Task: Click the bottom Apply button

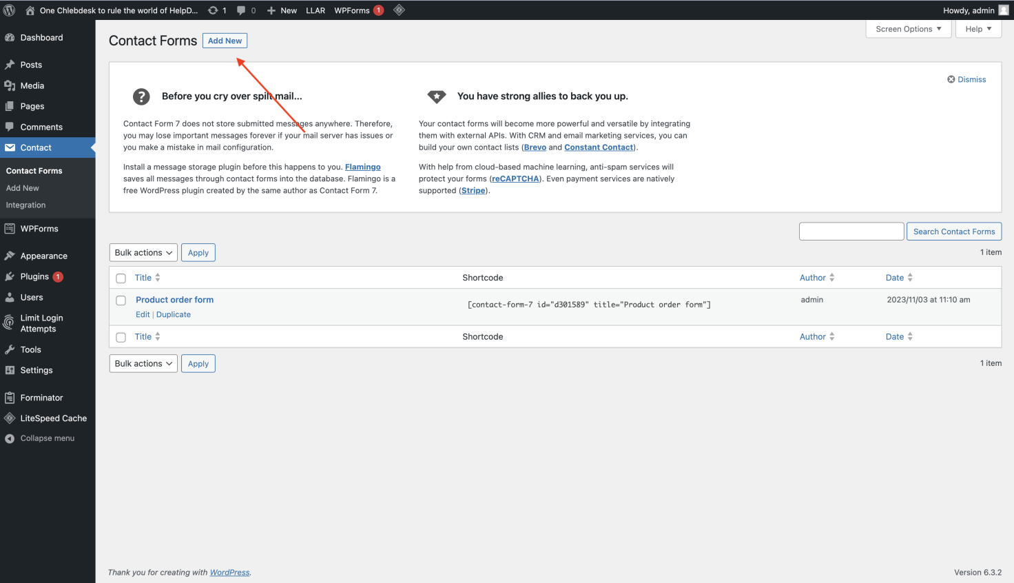Action: [198, 364]
